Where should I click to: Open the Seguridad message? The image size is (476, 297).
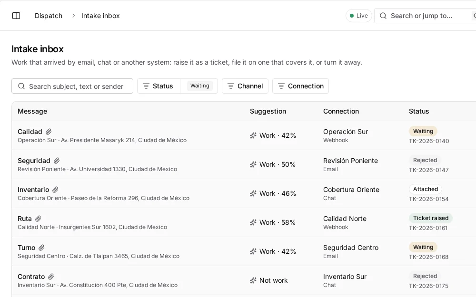[x=34, y=161]
